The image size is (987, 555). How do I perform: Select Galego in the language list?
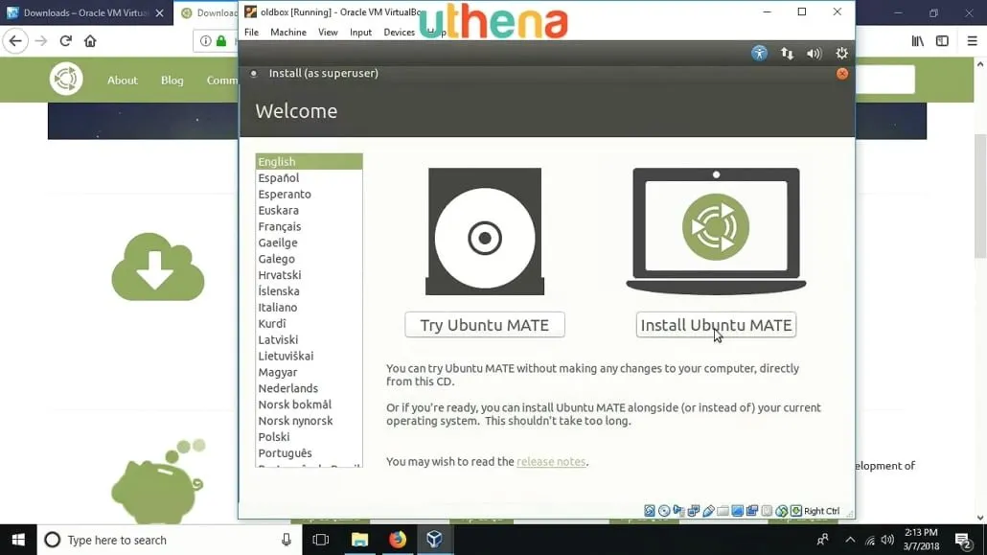click(310, 259)
